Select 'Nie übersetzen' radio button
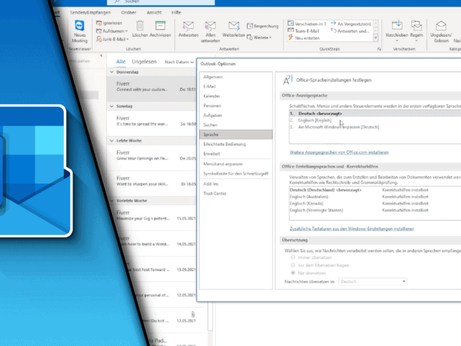 coord(293,273)
